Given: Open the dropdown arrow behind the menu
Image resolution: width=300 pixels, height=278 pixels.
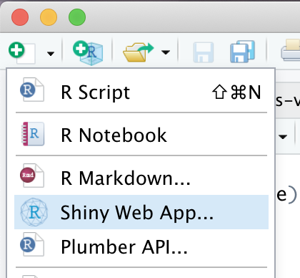Looking at the screenshot, I should (x=283, y=137).
